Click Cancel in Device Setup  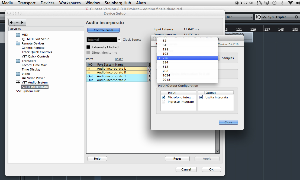click(x=186, y=169)
